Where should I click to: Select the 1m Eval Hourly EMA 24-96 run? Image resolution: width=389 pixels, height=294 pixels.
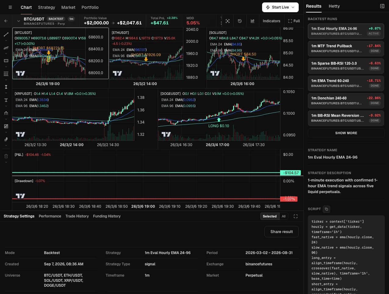pyautogui.click(x=346, y=31)
